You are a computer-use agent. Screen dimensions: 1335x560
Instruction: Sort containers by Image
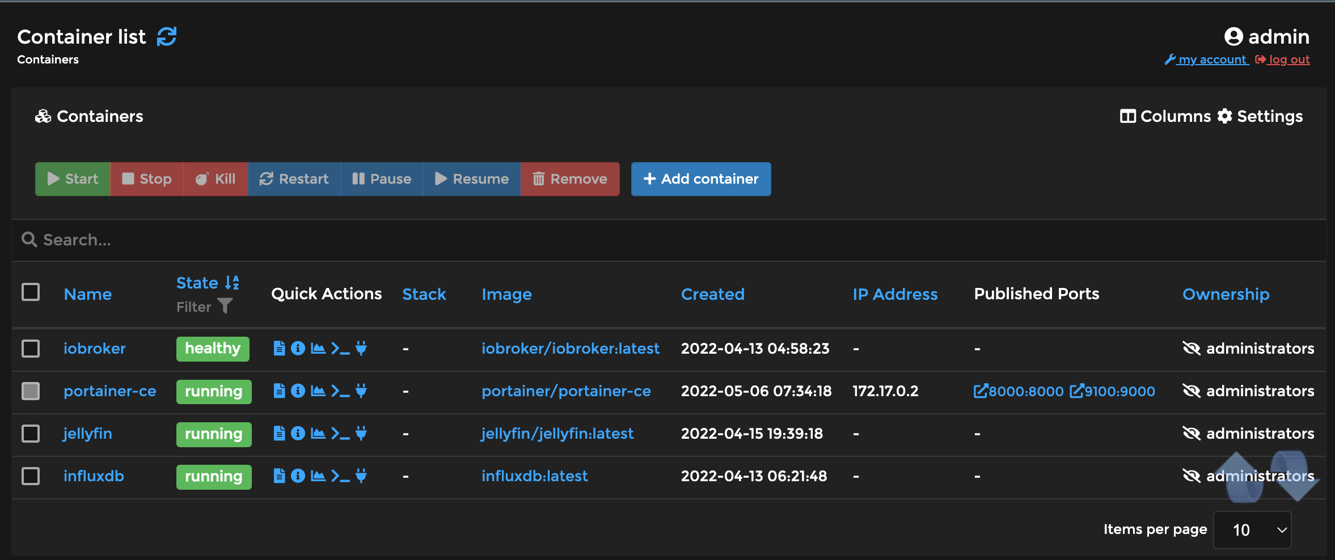[506, 294]
